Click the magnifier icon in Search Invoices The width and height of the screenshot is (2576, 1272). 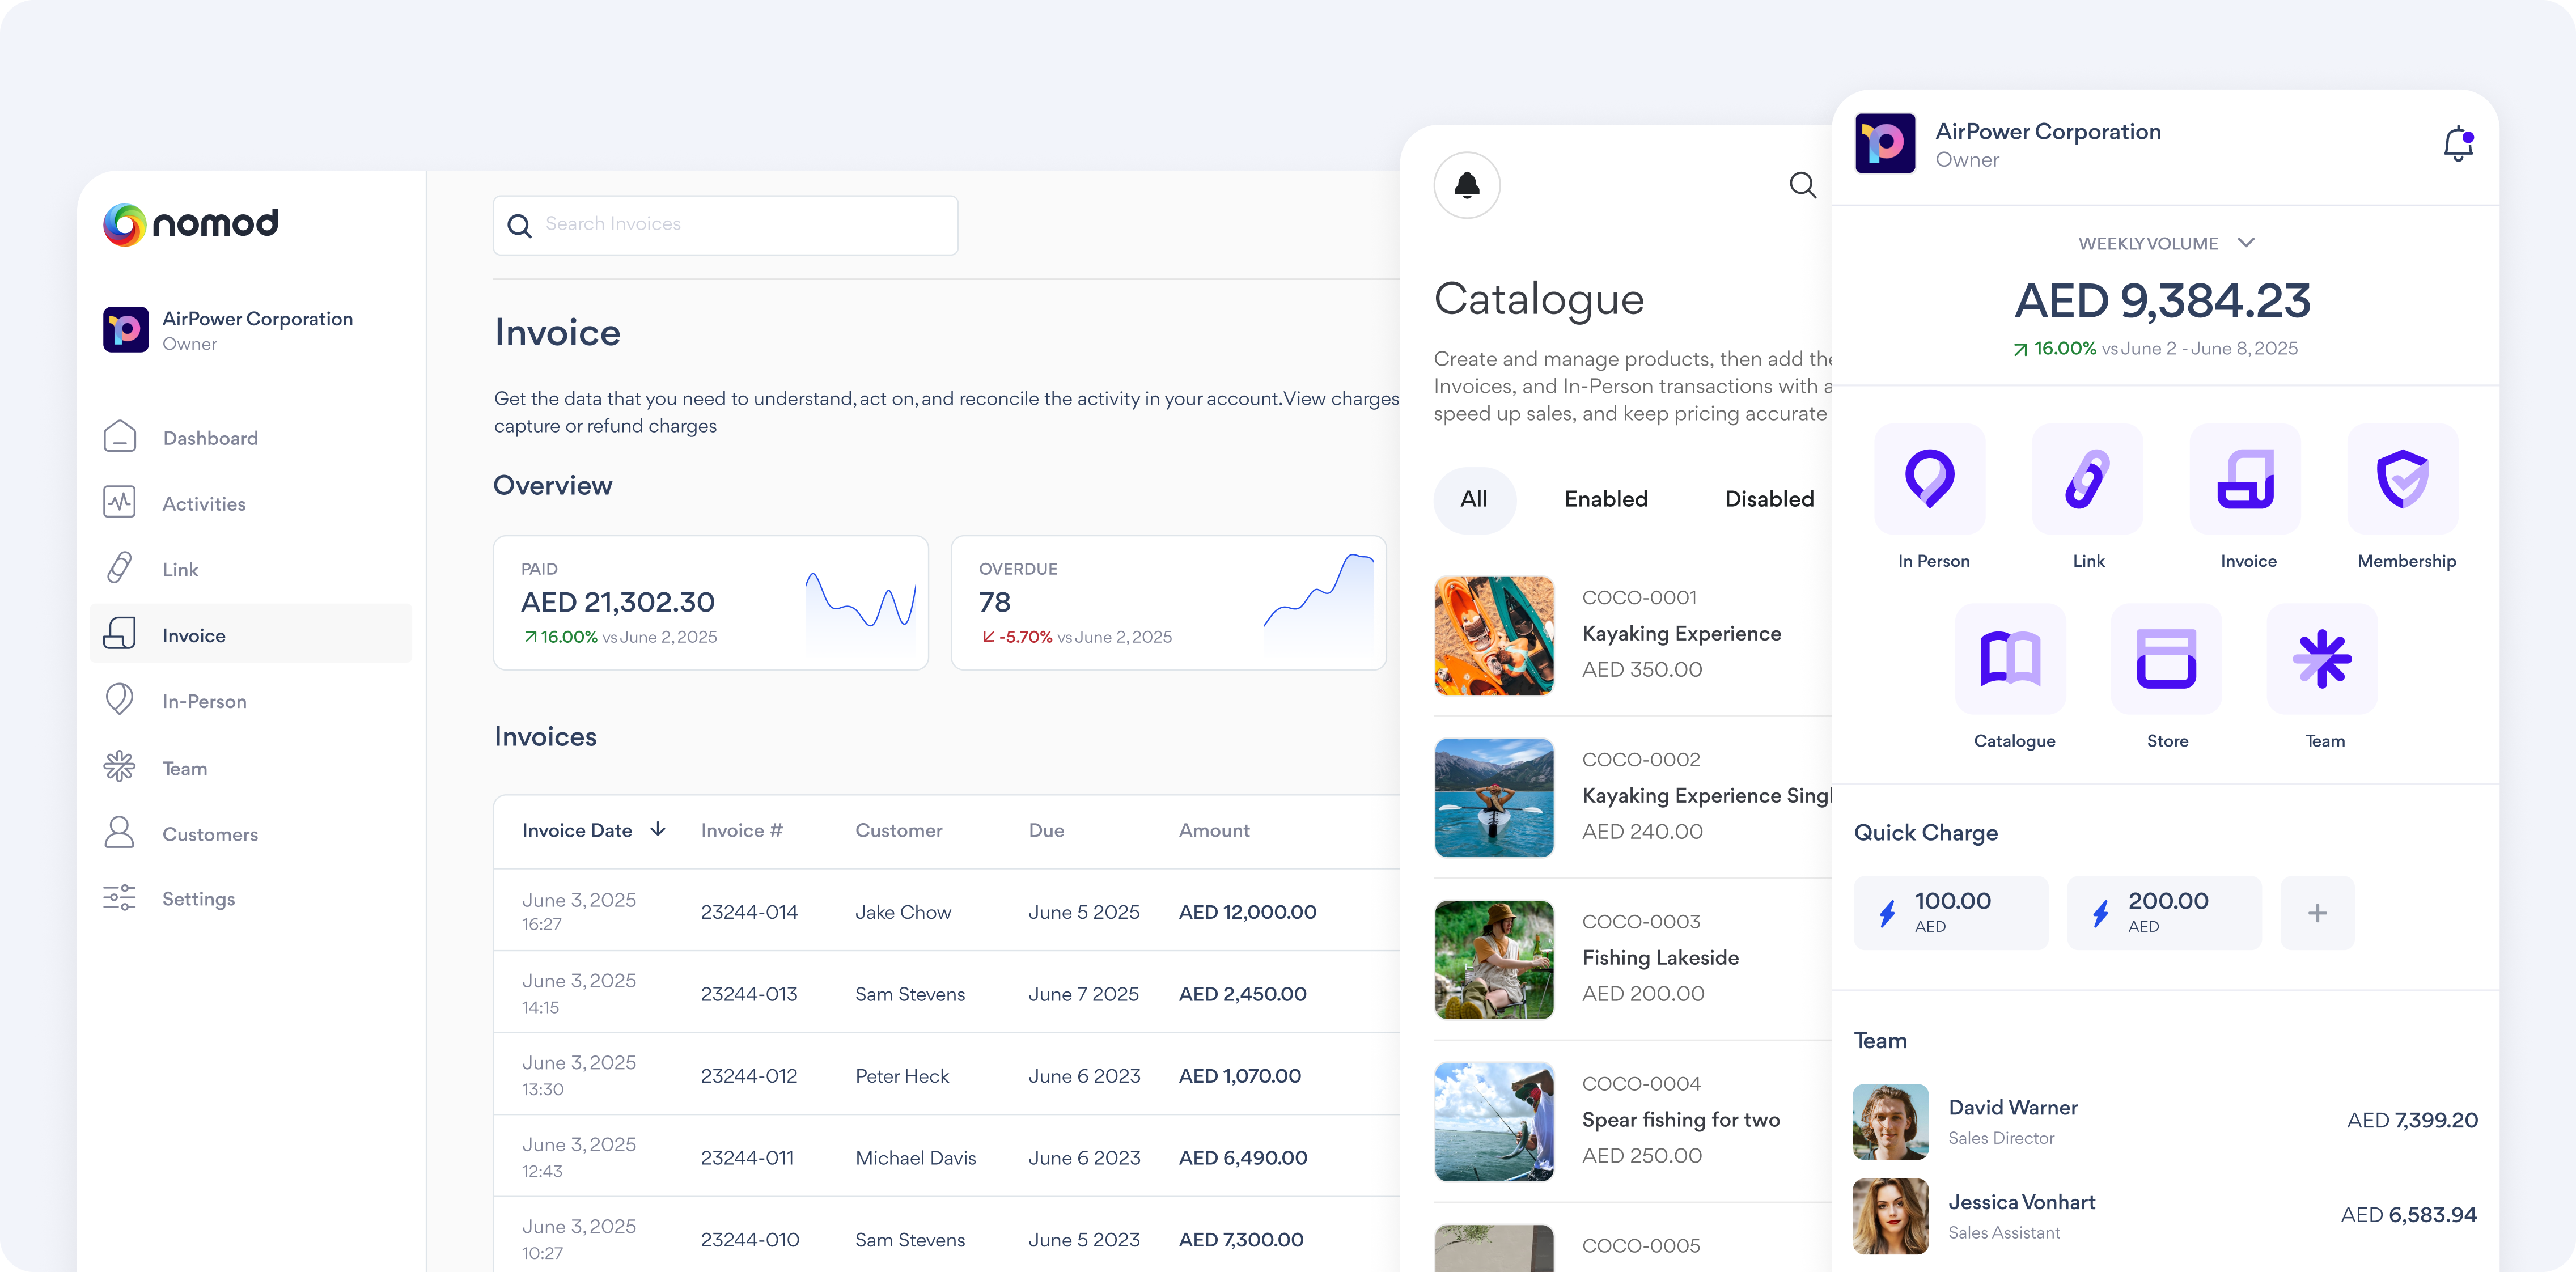(x=519, y=226)
